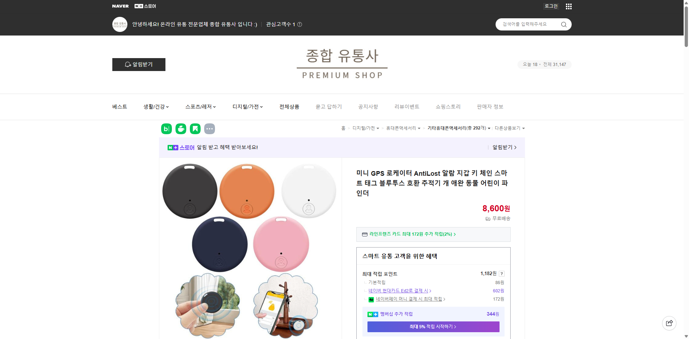Expand the 생활/건강 category dropdown
Screen dimensions: 689x339
coord(155,107)
